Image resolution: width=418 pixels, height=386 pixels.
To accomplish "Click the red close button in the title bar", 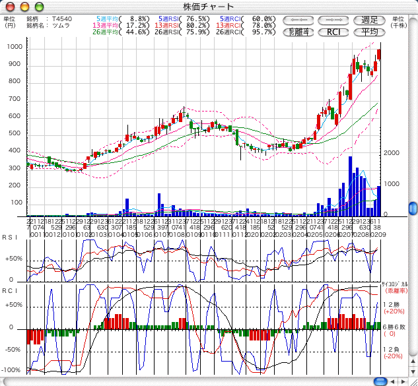I will [x=11, y=7].
